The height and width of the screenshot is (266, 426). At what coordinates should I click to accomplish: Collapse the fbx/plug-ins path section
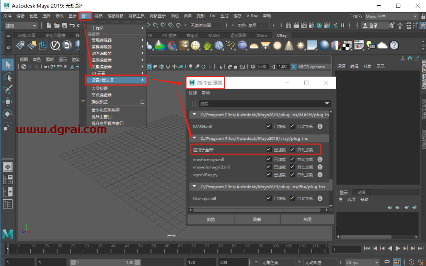pos(194,187)
